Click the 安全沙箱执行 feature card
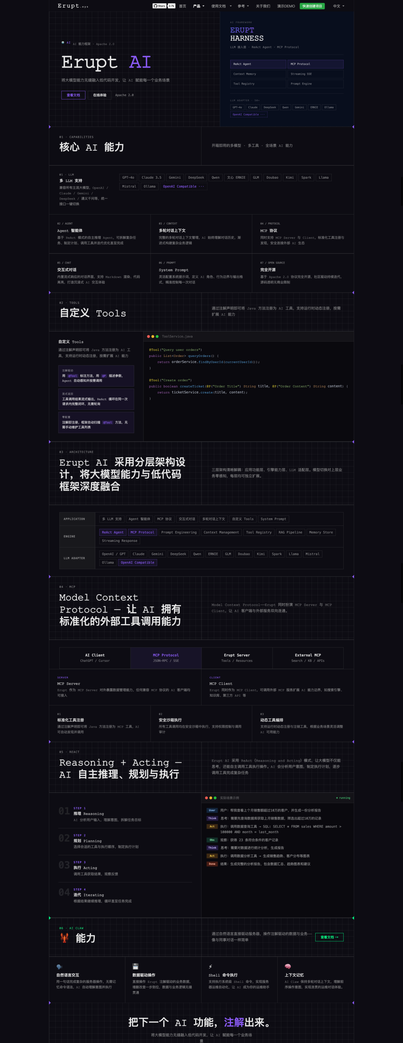The image size is (403, 1043). click(201, 723)
